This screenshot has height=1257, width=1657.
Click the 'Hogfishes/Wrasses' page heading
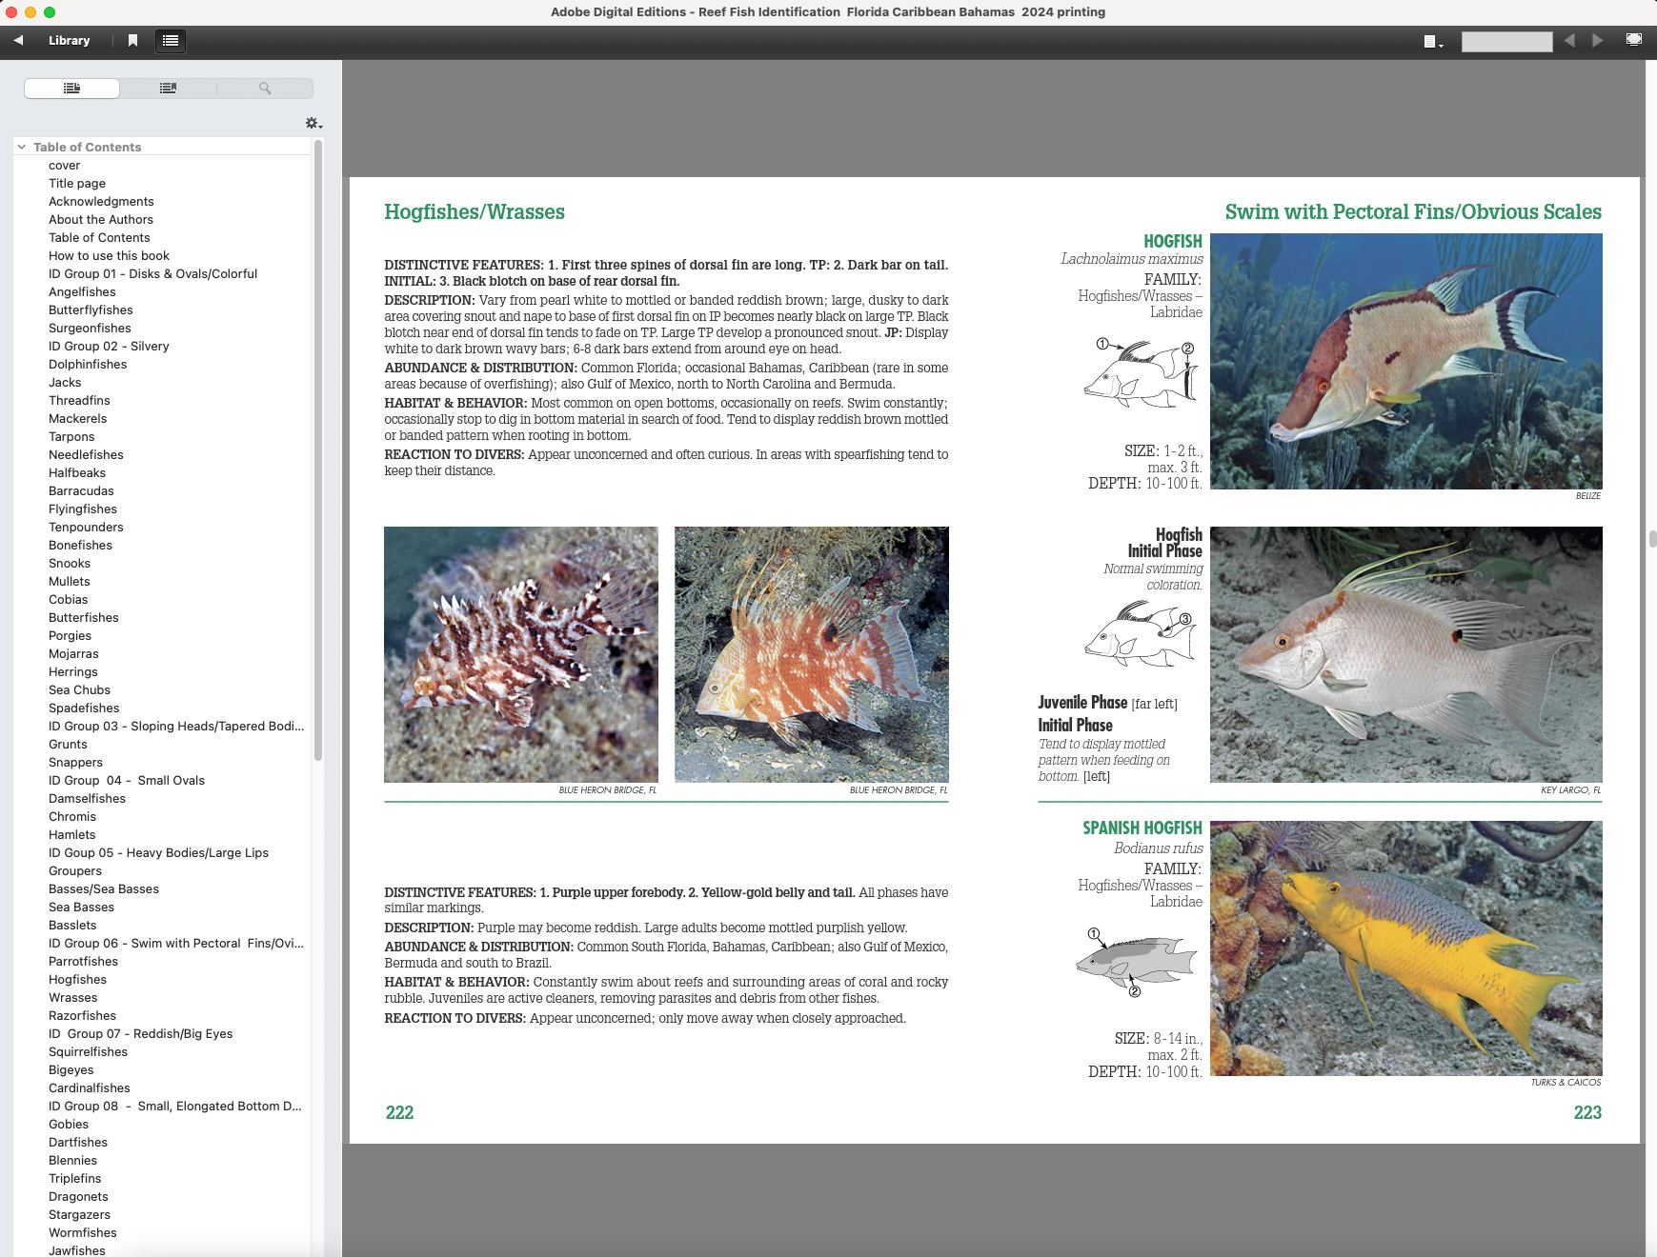pyautogui.click(x=475, y=211)
